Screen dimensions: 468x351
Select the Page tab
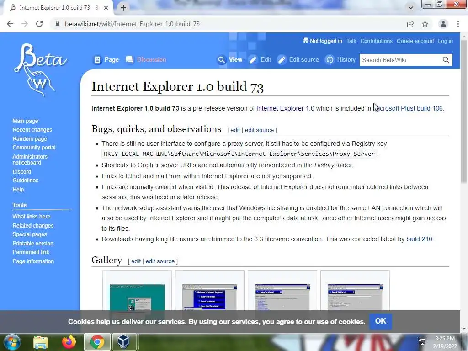pos(106,60)
